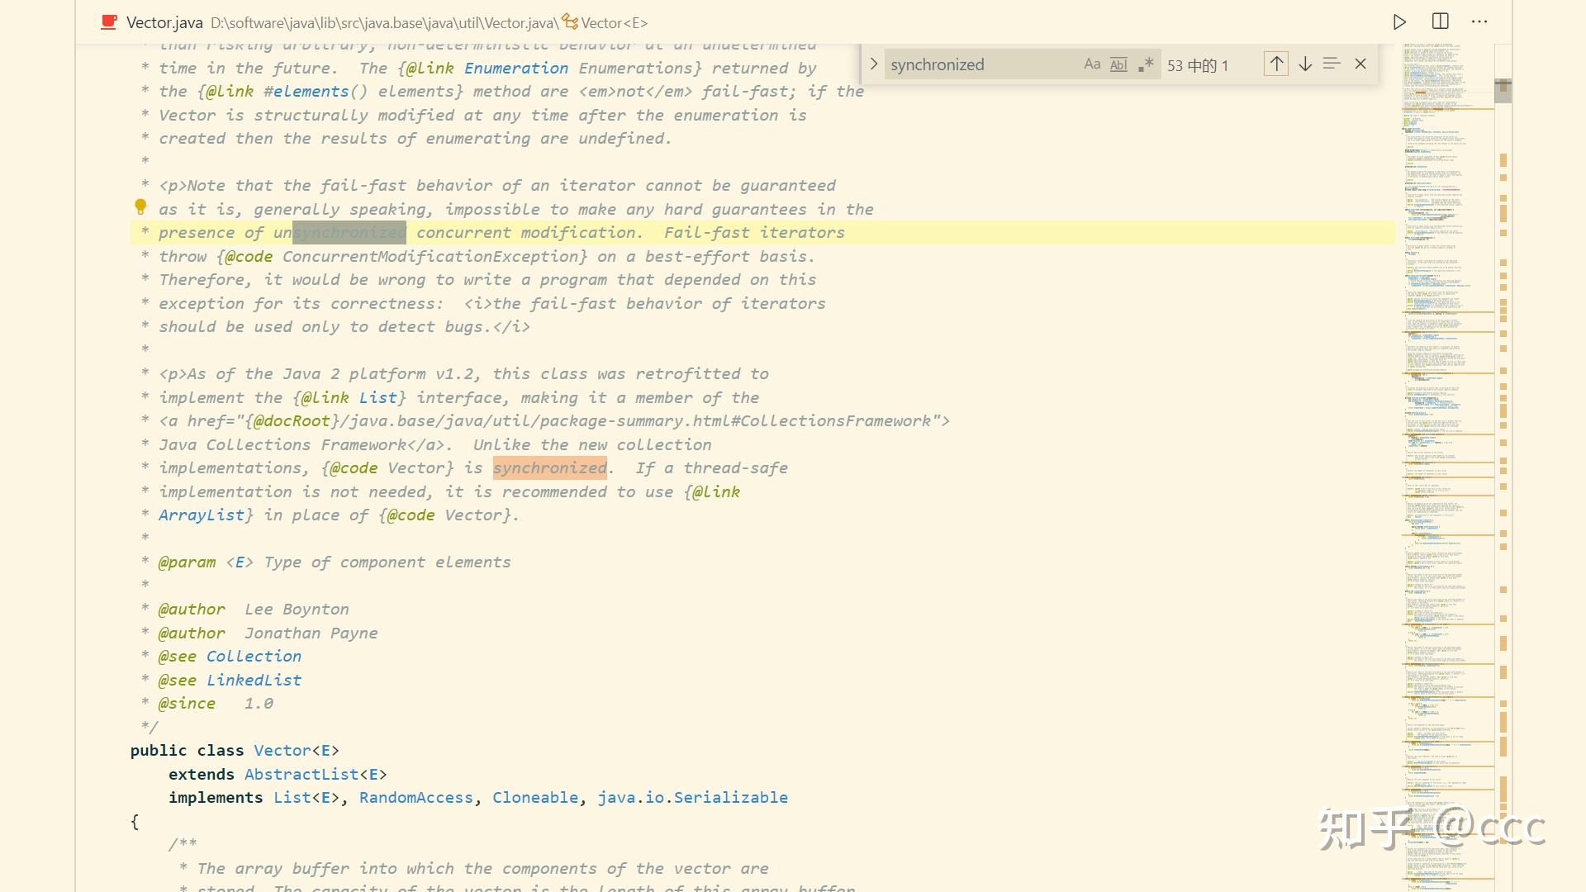Click the RandomAccess interface reference

point(415,797)
